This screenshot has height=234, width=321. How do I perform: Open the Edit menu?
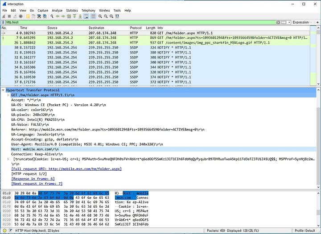[x=13, y=10]
